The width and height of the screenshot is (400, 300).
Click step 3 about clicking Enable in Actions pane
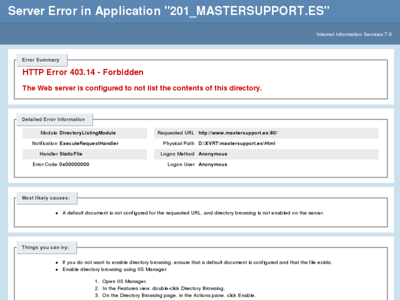[179, 296]
